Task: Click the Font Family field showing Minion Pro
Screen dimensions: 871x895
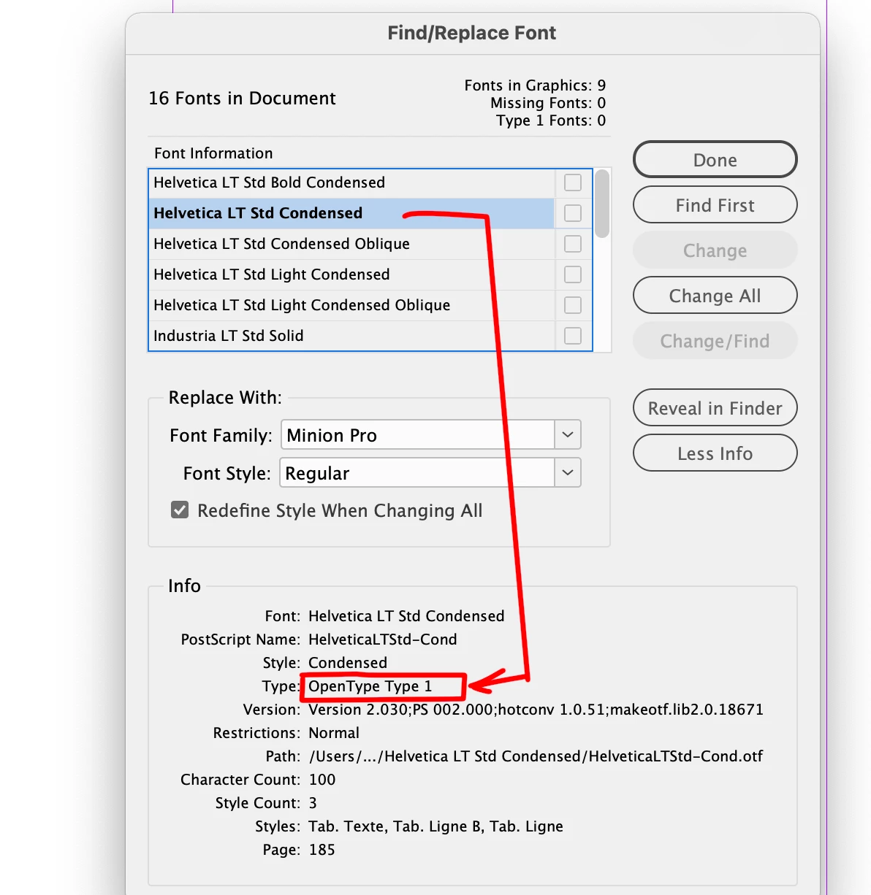Action: coord(418,435)
